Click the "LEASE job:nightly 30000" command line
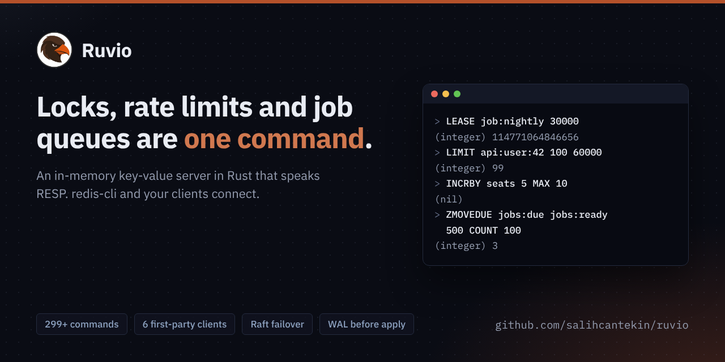This screenshot has width=725, height=362. click(507, 122)
